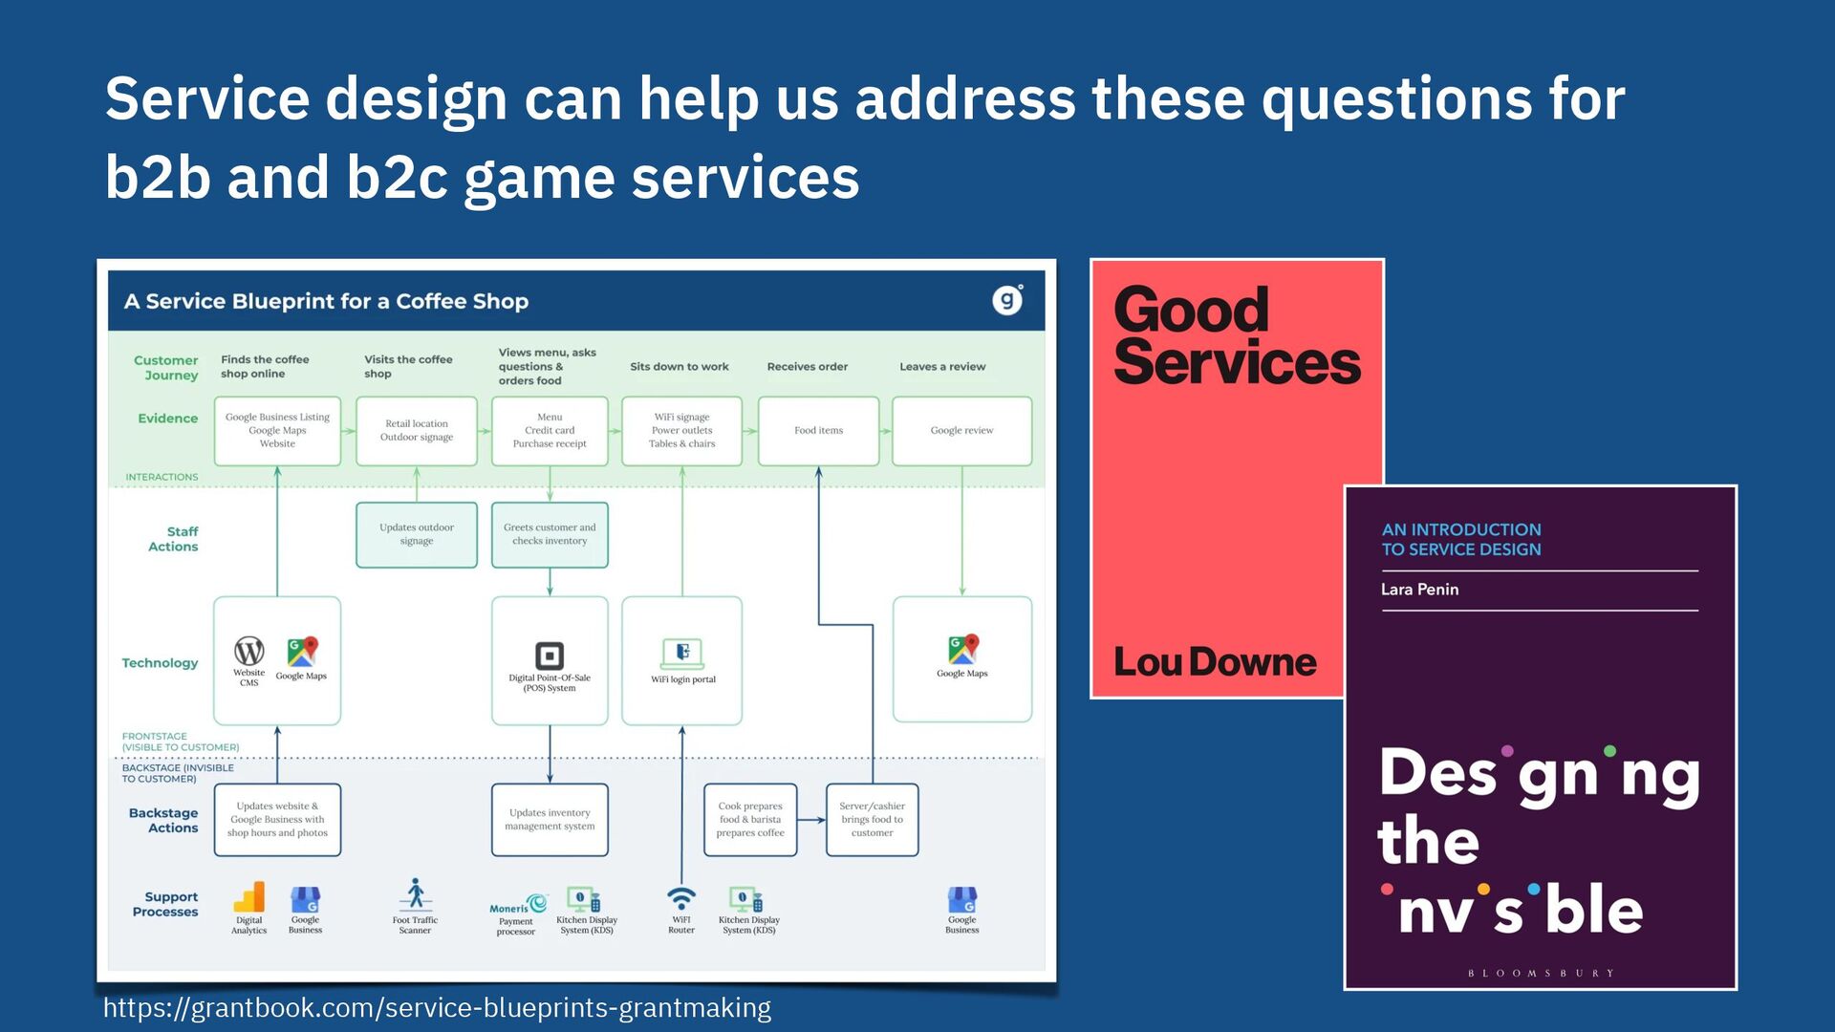Click the 'Views menu, asks questions' step
Viewport: 1835px width, 1032px height.
click(x=547, y=367)
